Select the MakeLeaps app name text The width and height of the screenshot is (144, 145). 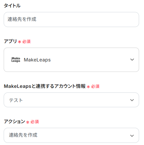[x=37, y=60]
